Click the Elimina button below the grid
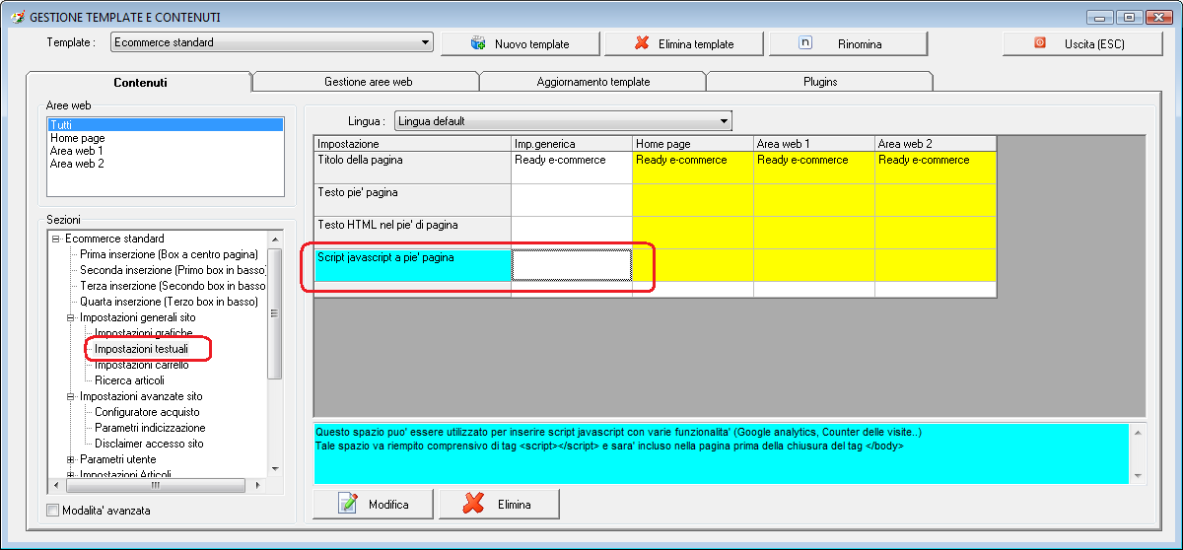 pyautogui.click(x=499, y=504)
